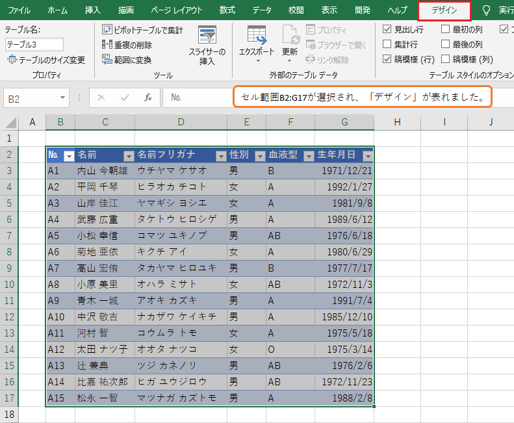The image size is (514, 423).
Task: Toggle the 見出し行 checkbox
Action: (x=387, y=29)
